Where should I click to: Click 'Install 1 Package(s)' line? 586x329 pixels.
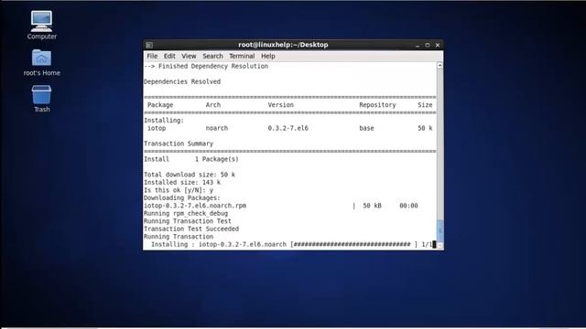tap(191, 159)
